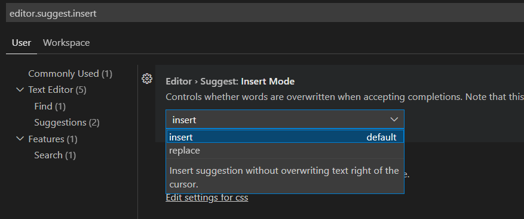Close the Insert Mode dropdown via its arrow
The height and width of the screenshot is (219, 524).
pos(394,120)
